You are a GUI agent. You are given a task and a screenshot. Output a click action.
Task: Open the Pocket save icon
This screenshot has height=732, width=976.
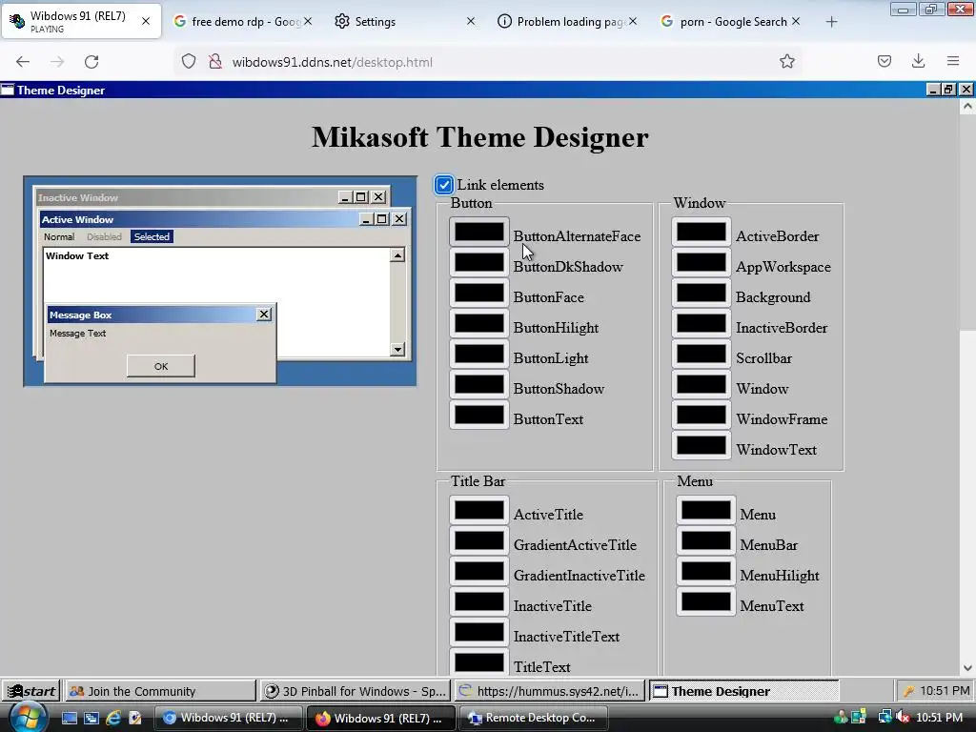(884, 61)
